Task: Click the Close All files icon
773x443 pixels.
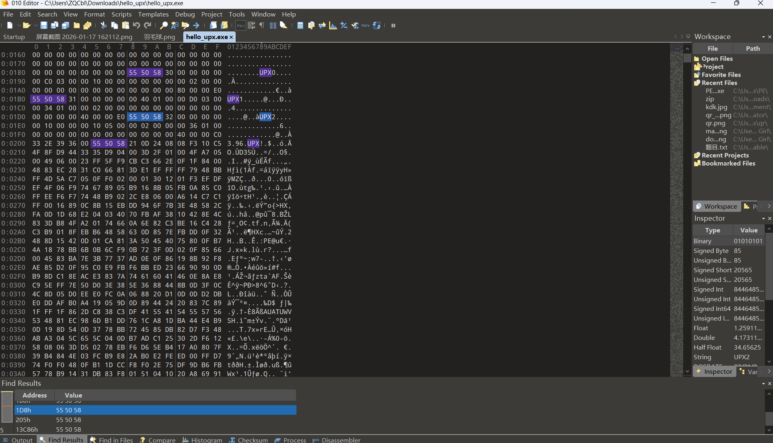Action: pyautogui.click(x=87, y=25)
